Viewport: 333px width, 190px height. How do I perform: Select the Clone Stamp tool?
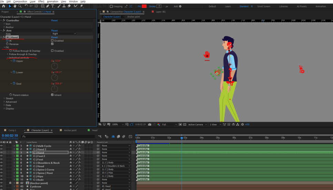tap(64, 6)
